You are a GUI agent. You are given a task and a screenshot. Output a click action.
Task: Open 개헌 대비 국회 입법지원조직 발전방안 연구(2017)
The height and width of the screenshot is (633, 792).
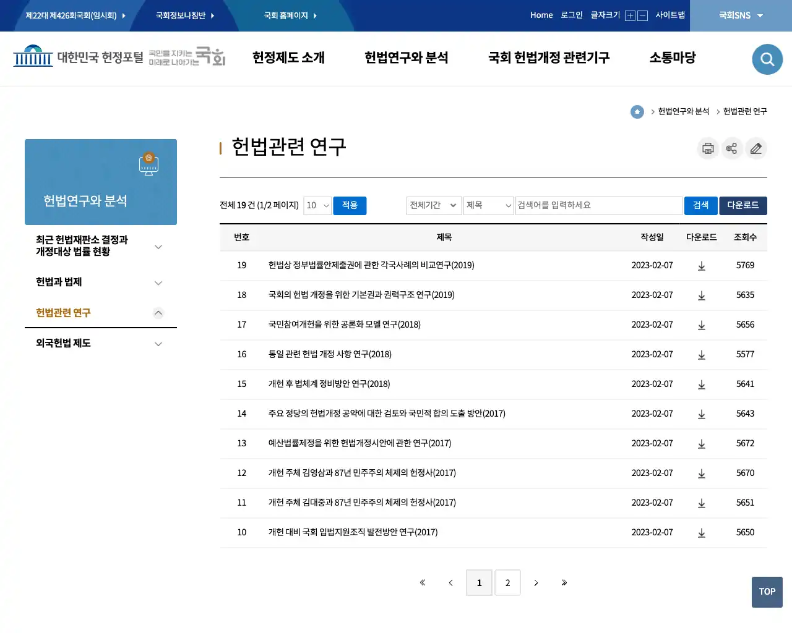(x=353, y=532)
